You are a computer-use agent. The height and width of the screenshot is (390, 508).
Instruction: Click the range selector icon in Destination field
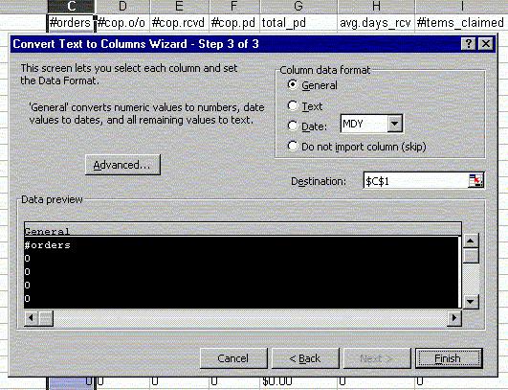(x=475, y=181)
